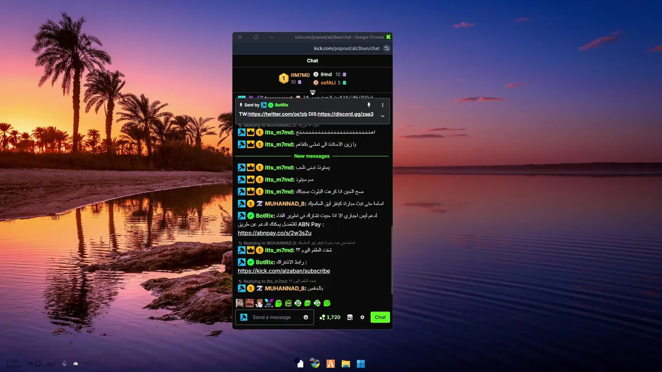
Task: Insert the last green smiling blob emote
Action: pyautogui.click(x=327, y=303)
